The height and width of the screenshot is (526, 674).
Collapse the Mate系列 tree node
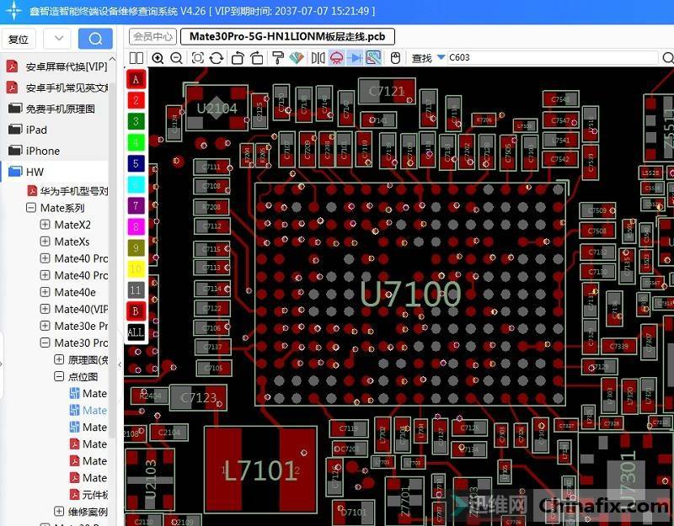click(x=31, y=208)
